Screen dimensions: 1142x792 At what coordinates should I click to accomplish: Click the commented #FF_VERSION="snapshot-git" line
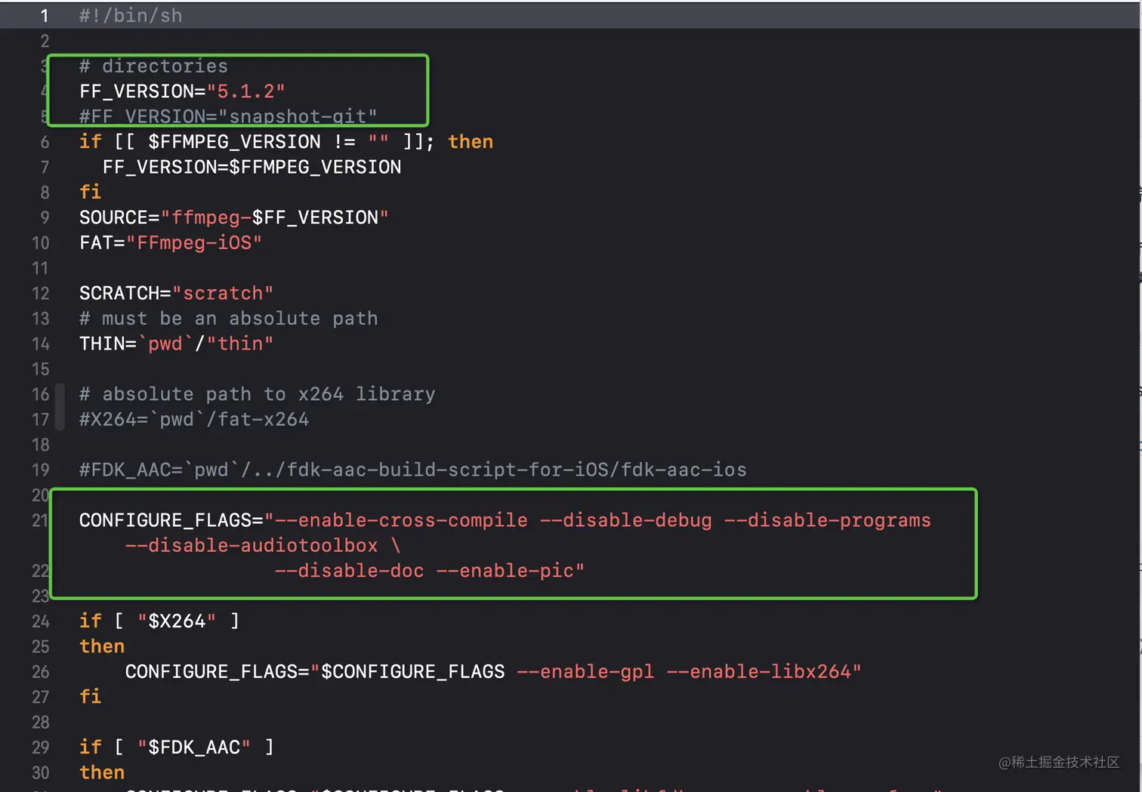[228, 116]
